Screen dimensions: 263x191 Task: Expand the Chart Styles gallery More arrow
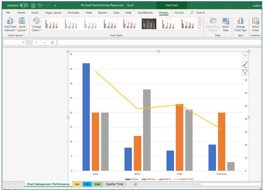pos(200,28)
